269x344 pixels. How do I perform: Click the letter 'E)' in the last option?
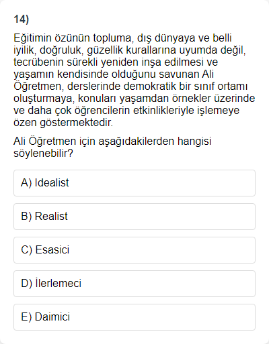[26, 317]
